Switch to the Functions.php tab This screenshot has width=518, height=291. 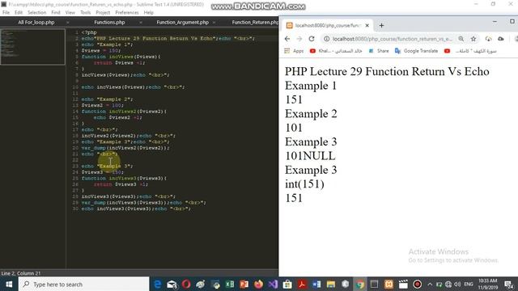click(109, 23)
